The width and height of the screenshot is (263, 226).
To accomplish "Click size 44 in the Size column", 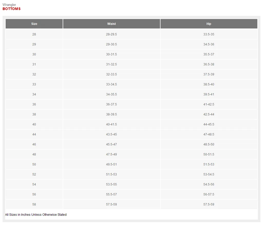I will coord(34,134).
